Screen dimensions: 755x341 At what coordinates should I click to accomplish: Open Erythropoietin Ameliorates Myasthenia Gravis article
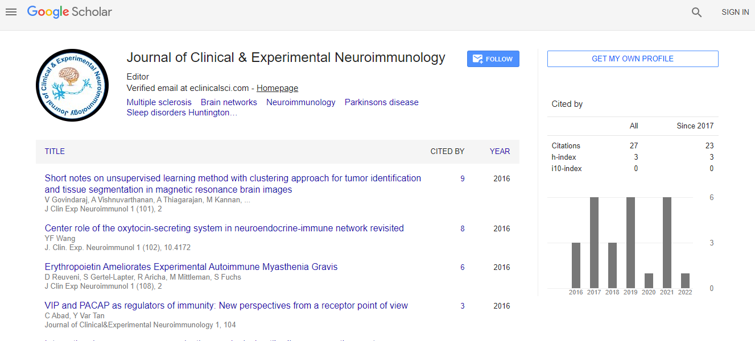pos(191,267)
